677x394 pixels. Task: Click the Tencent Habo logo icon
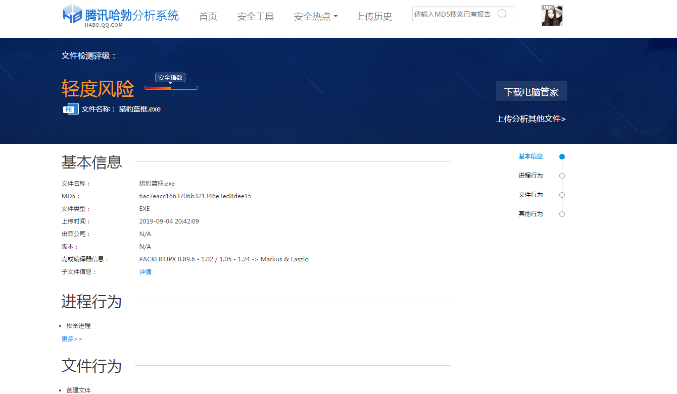72,14
